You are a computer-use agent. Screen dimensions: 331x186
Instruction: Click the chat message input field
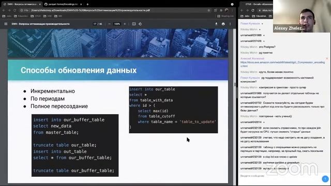point(280,176)
